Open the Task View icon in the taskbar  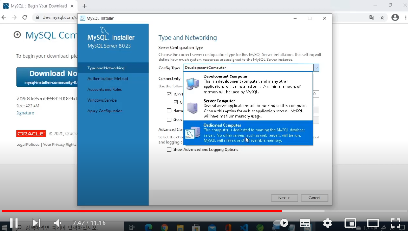click(x=131, y=228)
